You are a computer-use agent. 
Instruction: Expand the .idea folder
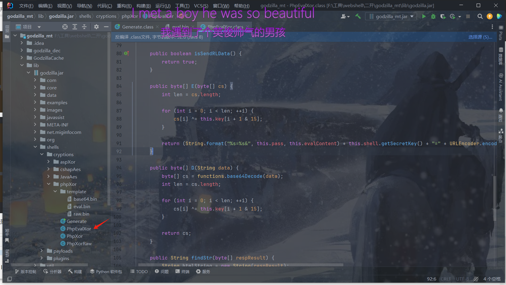tap(22, 43)
